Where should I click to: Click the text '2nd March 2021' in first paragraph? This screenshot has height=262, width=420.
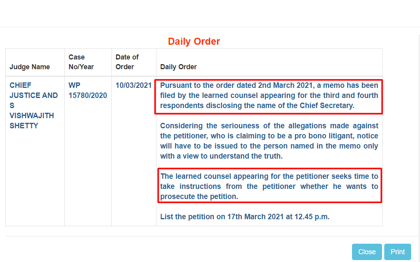(x=286, y=85)
